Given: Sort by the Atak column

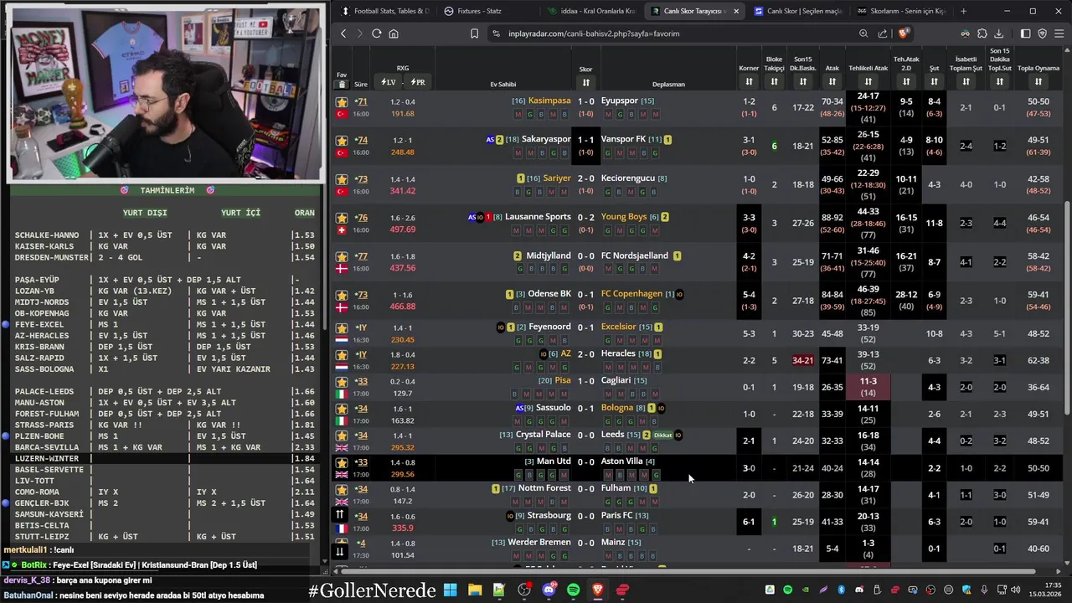Looking at the screenshot, I should click(832, 82).
